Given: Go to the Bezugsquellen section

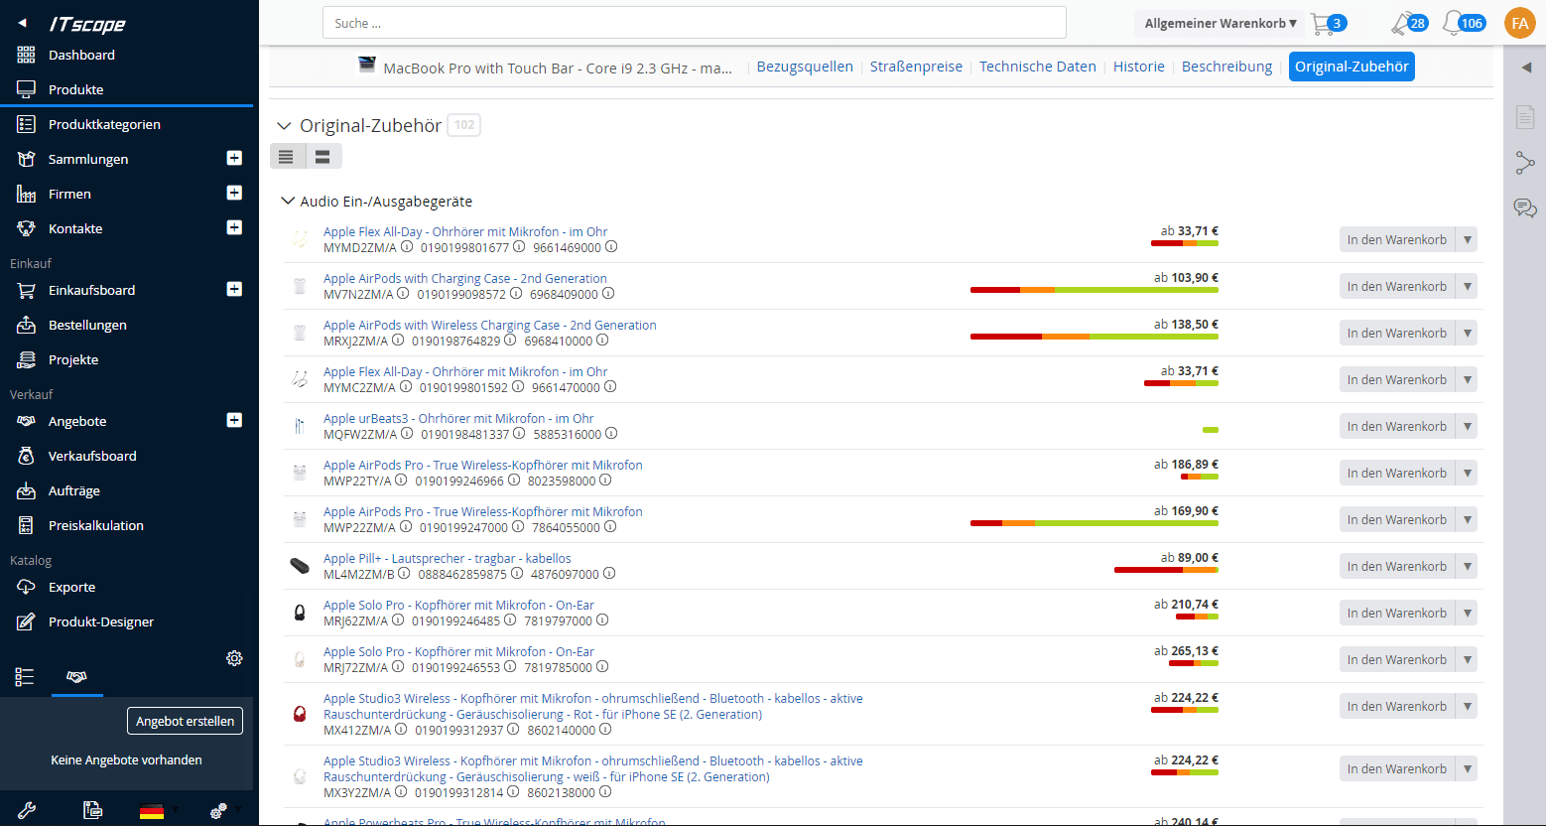Looking at the screenshot, I should (805, 67).
